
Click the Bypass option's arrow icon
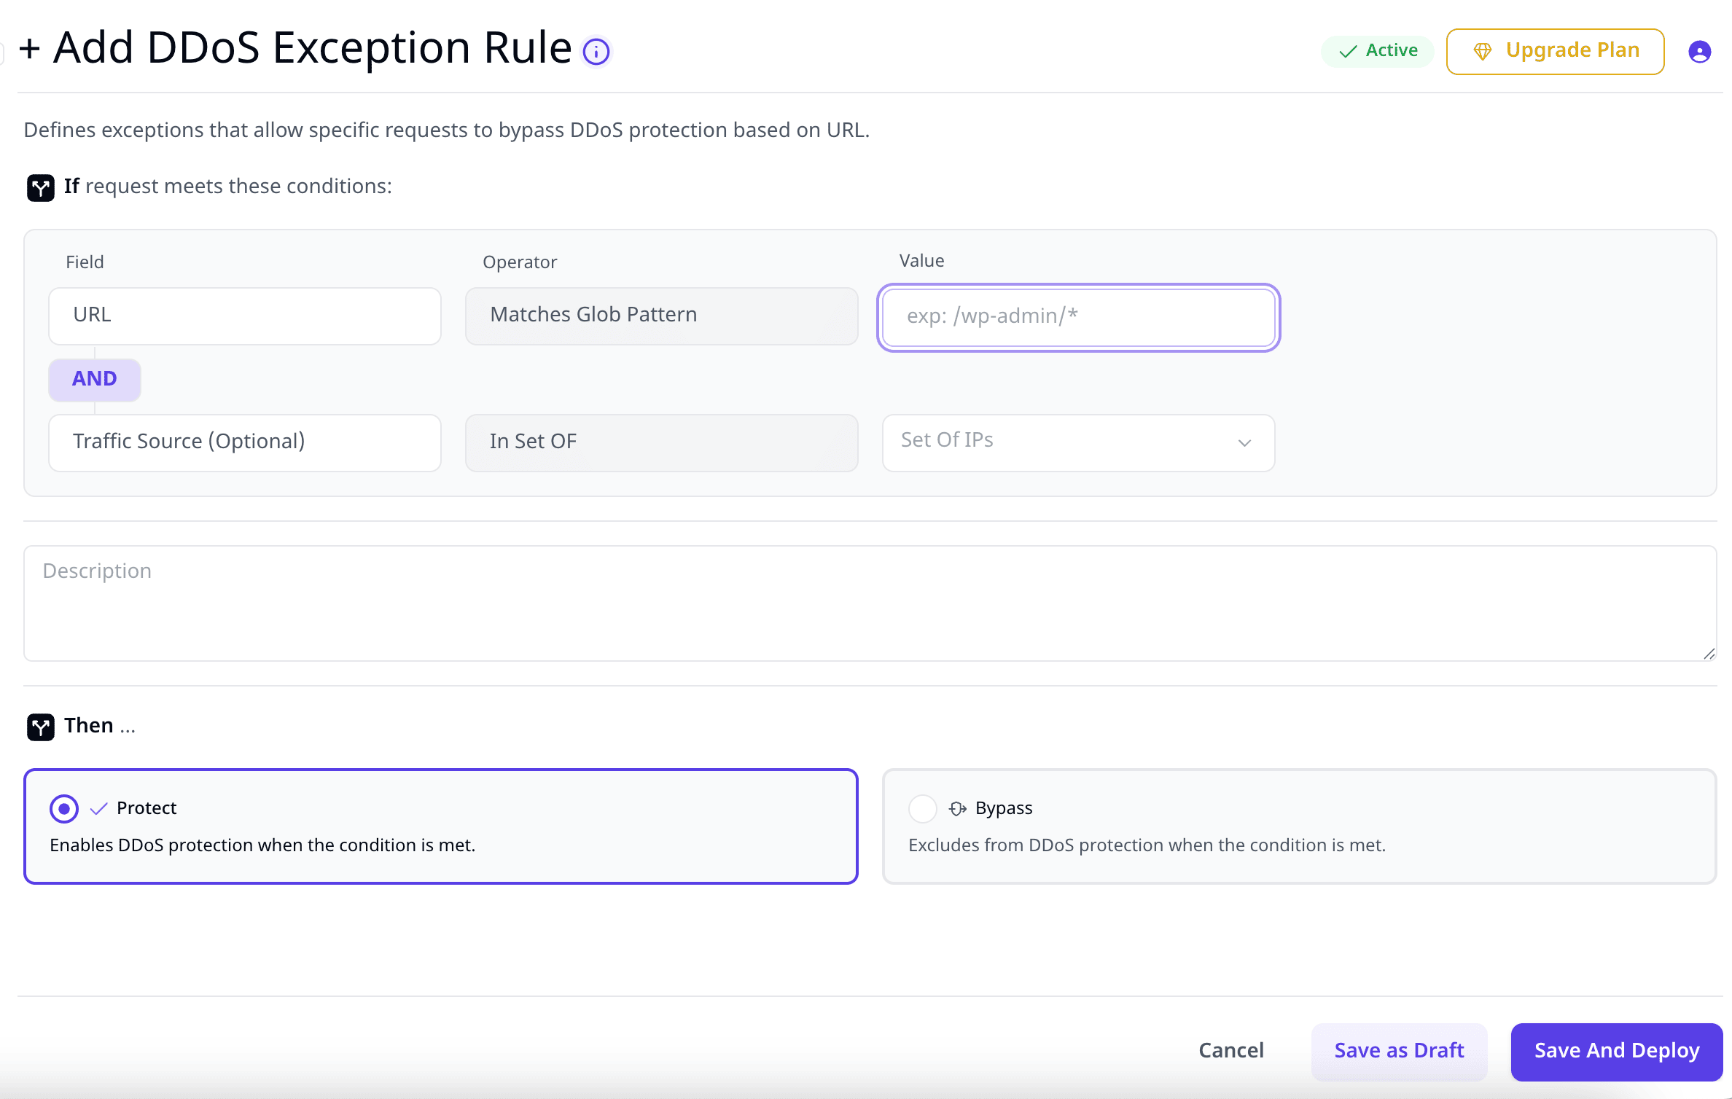click(x=958, y=808)
